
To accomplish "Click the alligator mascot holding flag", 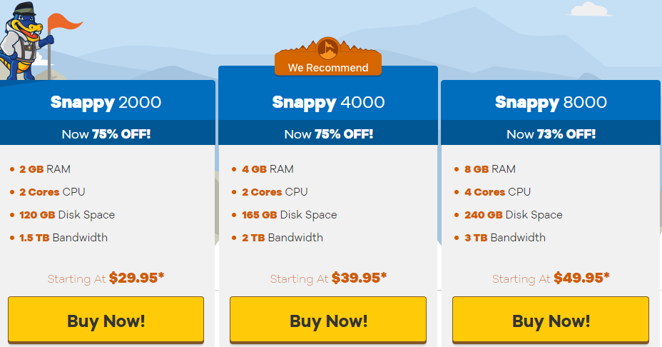I will tap(21, 41).
